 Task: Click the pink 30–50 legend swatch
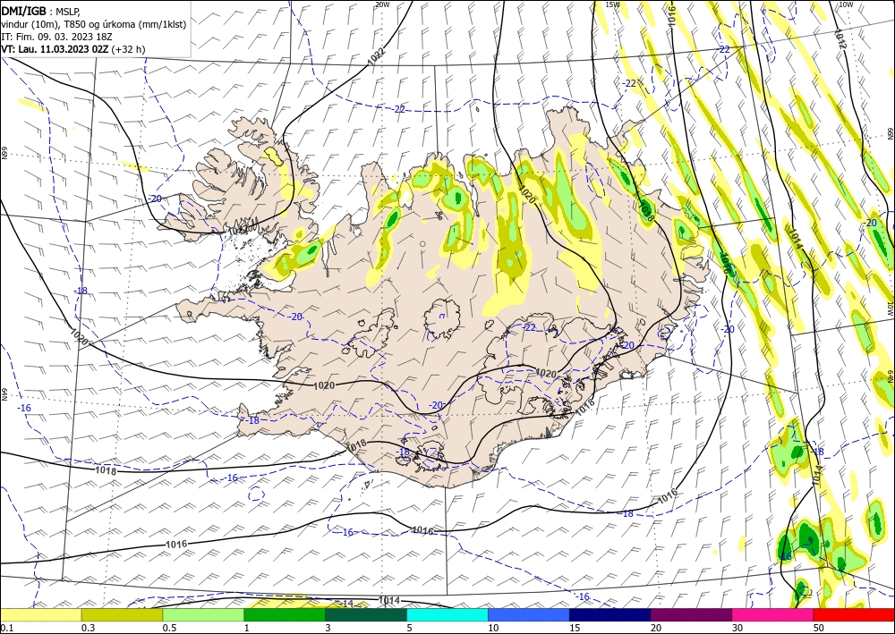coord(773,615)
